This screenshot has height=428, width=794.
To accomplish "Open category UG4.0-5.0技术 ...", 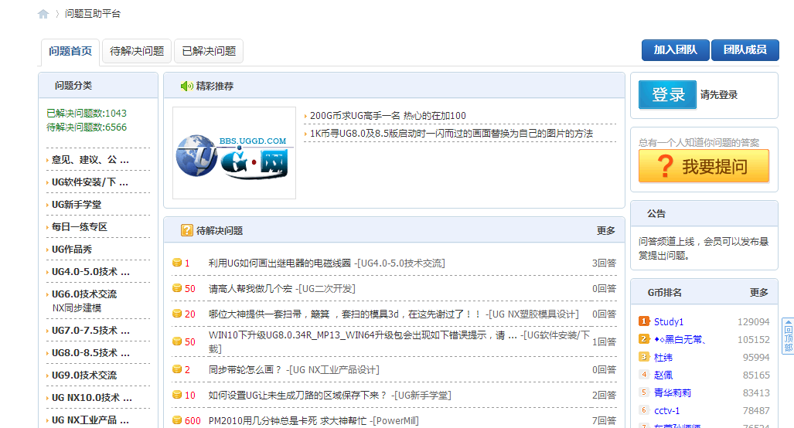I will click(x=90, y=272).
